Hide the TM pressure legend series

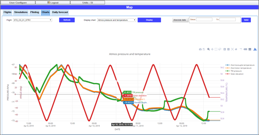pos(236,71)
